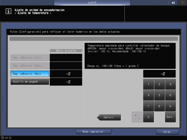Viewport: 187px width, 140px height.
Task: Tap keypad digit 3
Action: pos(170,84)
